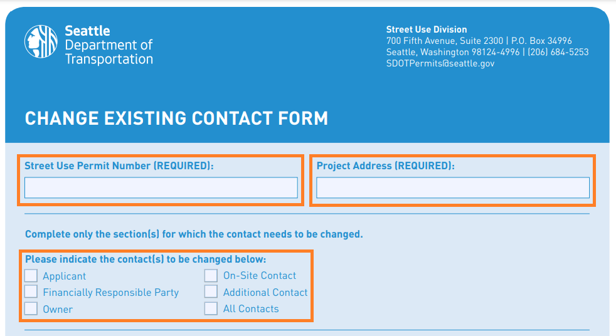Open the SDOTPermits@seattle.gov email link
This screenshot has height=336, width=616.
point(440,63)
